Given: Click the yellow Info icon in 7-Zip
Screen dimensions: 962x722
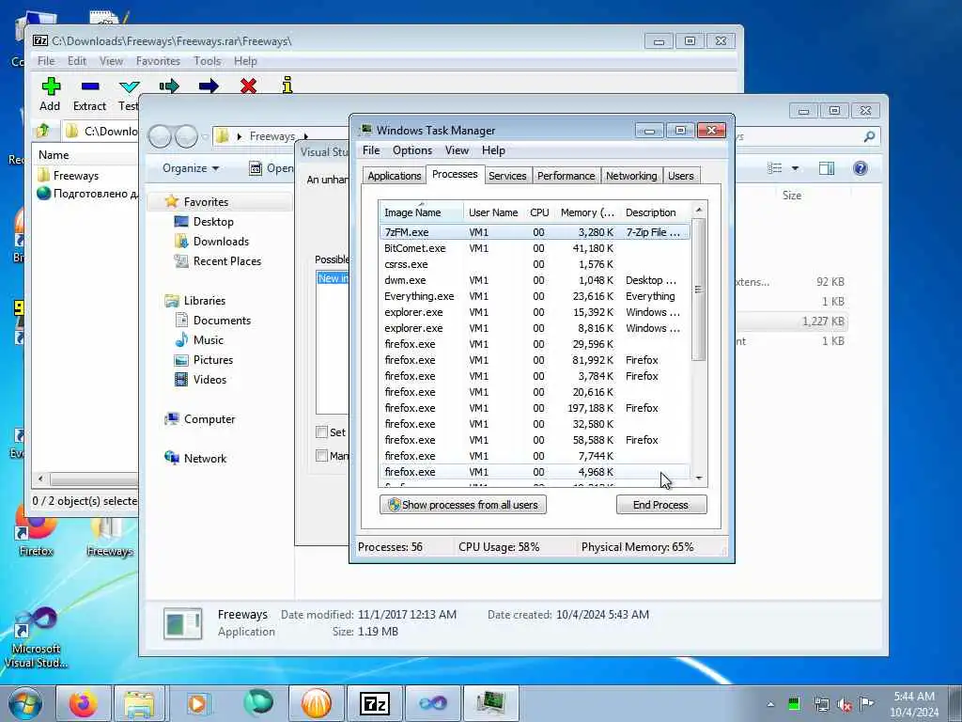Looking at the screenshot, I should pyautogui.click(x=287, y=86).
